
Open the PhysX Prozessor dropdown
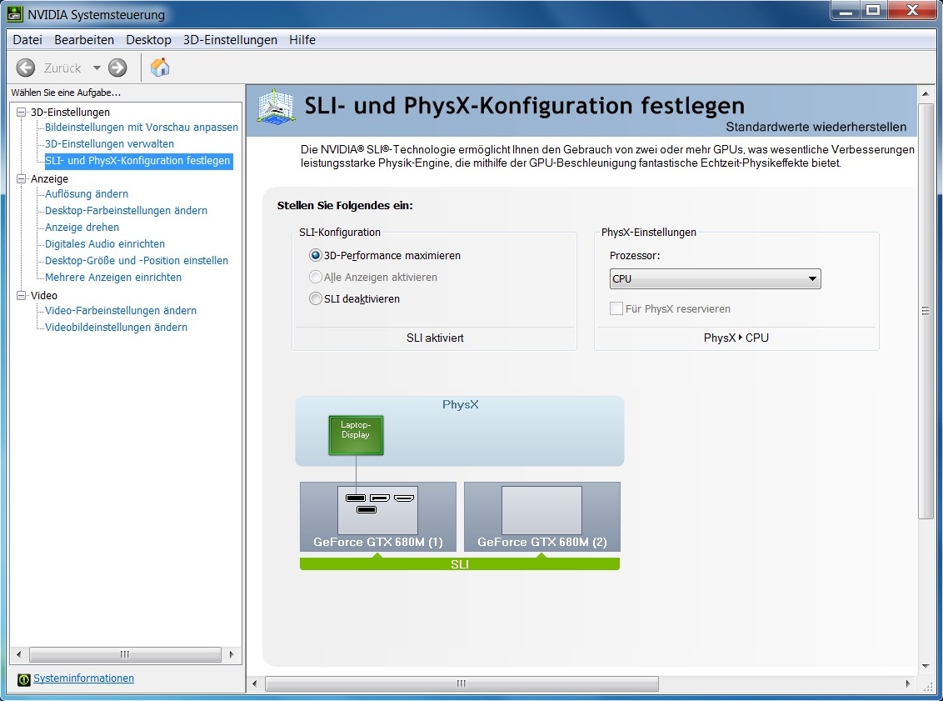point(715,278)
